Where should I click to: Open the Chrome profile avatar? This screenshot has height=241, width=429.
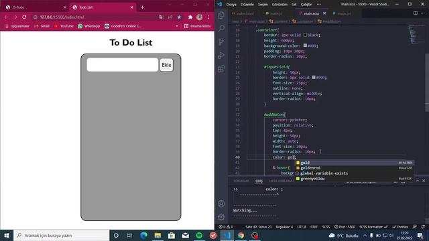199,17
